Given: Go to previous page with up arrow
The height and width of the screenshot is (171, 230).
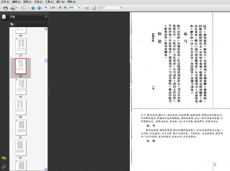Looking at the screenshot, I should pos(33,8).
